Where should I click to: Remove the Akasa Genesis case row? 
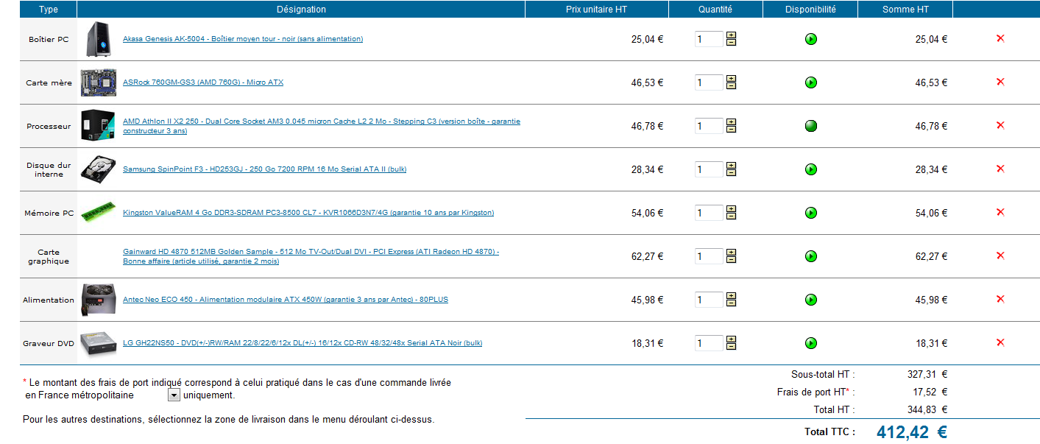tap(1000, 38)
